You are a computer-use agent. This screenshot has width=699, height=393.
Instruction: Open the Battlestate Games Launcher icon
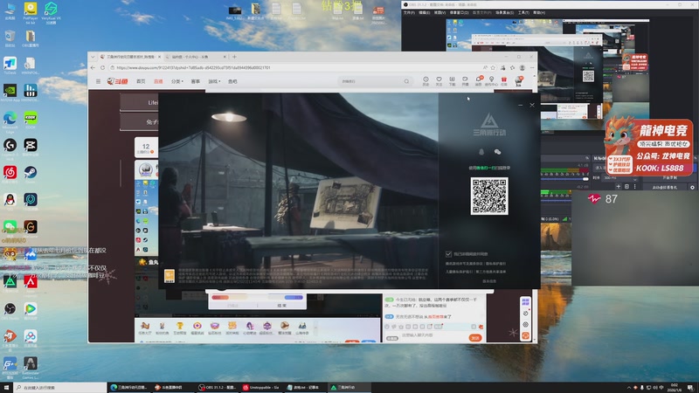click(31, 367)
